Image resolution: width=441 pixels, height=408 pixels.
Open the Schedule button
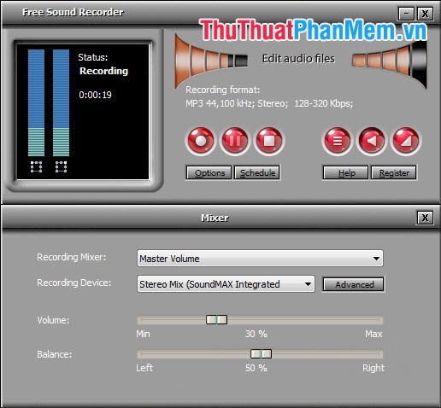(x=257, y=172)
